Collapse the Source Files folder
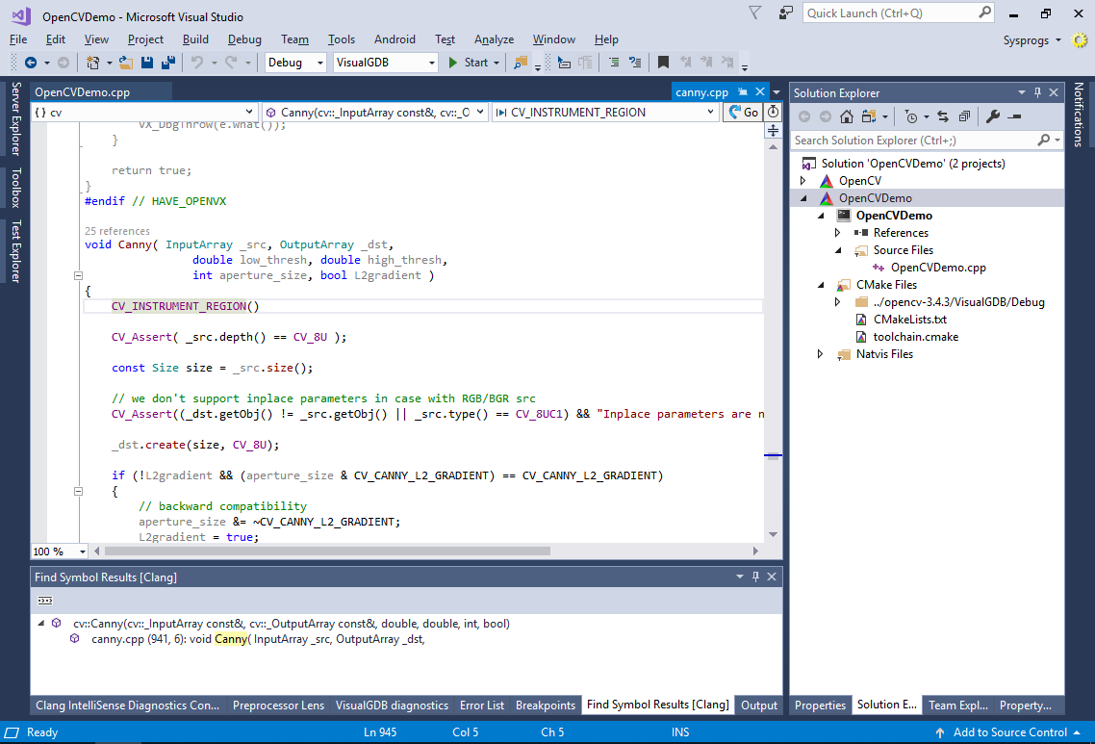The width and height of the screenshot is (1095, 744). pos(838,250)
